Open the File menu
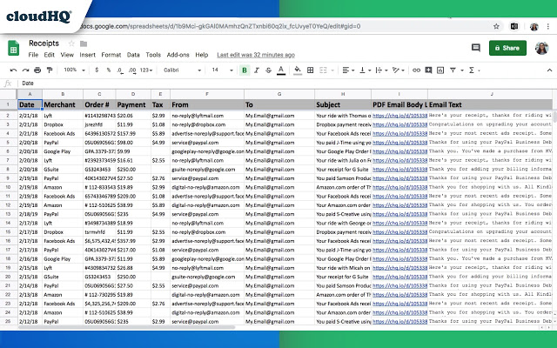Screen dimensions: 557x348 33,55
